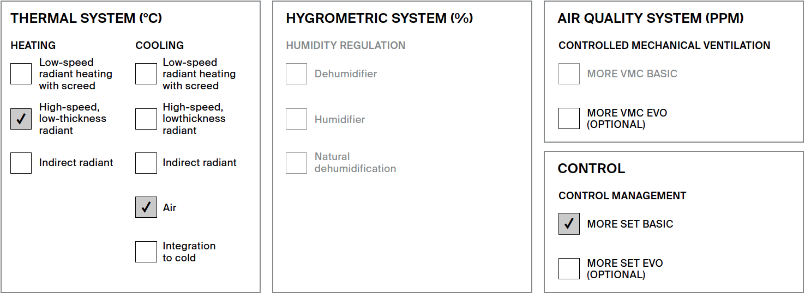Click the THERMAL SYSTEM (°C) heading
Screen dimensions: 805x294
86,19
